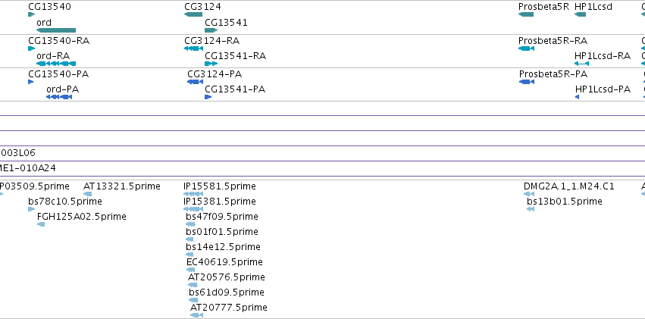
Task: Open the Prosbeta5R-PA label
Action: [553, 74]
